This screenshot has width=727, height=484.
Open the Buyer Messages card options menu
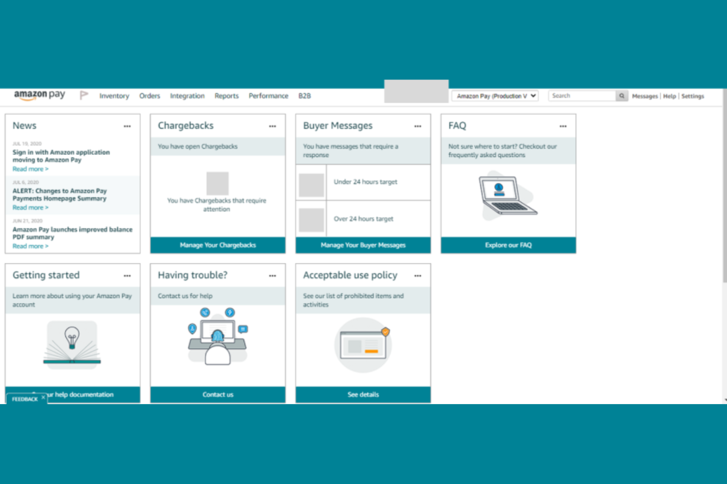(418, 126)
